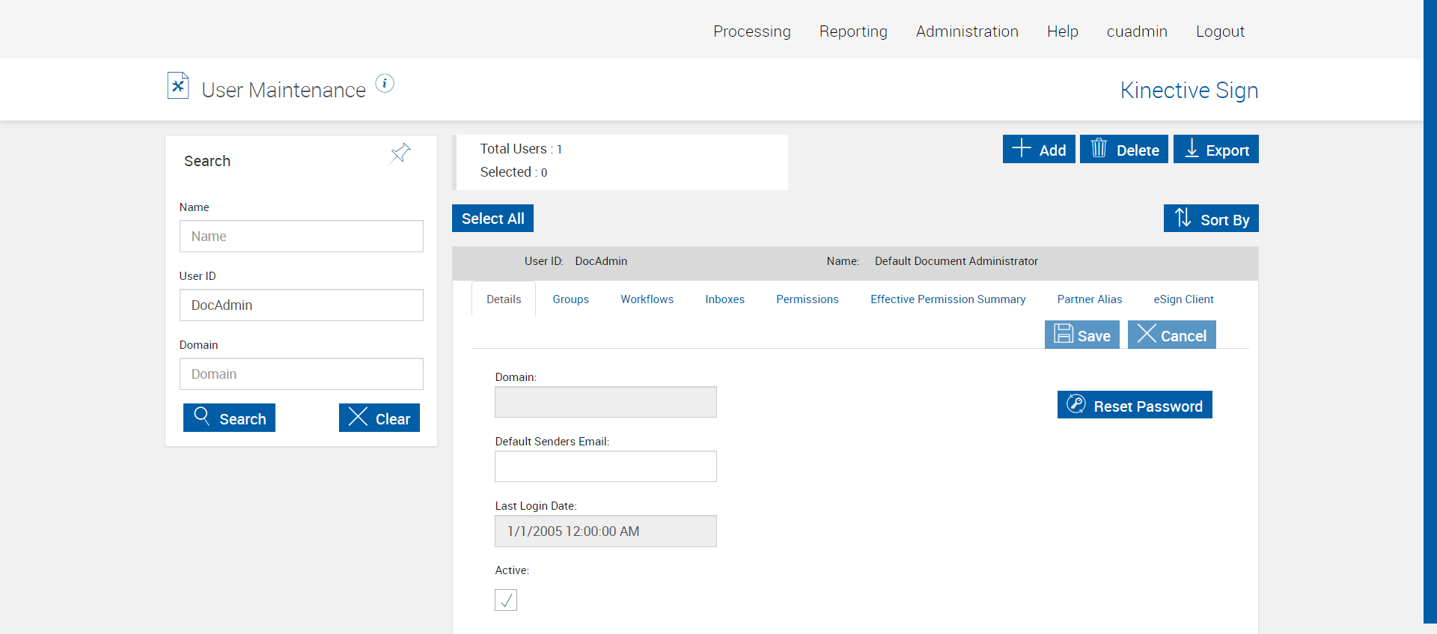Export the user list

tap(1215, 149)
